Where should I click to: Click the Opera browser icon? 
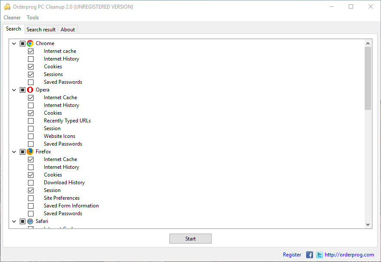click(x=30, y=90)
